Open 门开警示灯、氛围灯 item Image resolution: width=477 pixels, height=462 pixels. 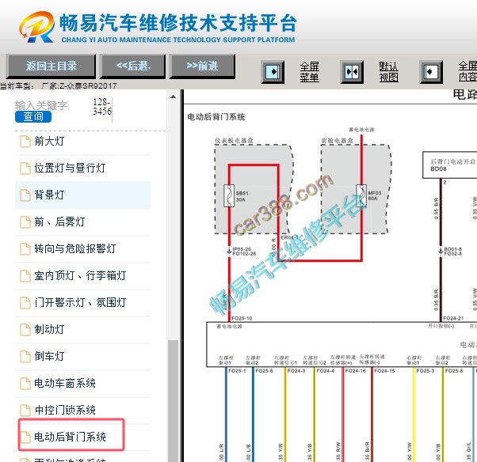tap(80, 302)
